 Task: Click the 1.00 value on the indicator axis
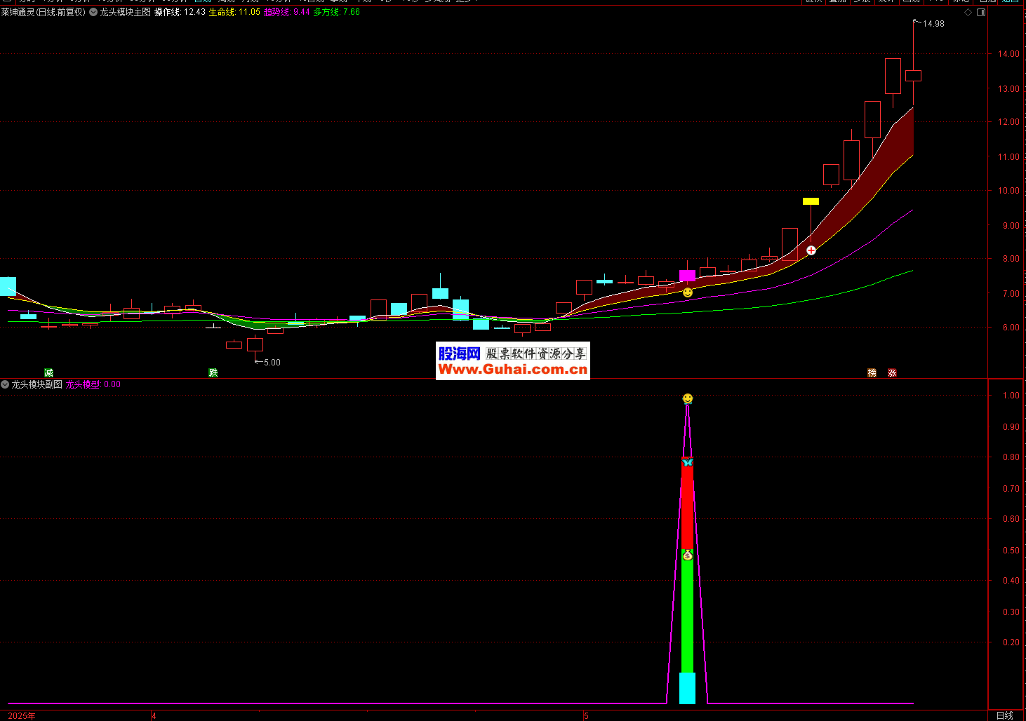click(1011, 396)
